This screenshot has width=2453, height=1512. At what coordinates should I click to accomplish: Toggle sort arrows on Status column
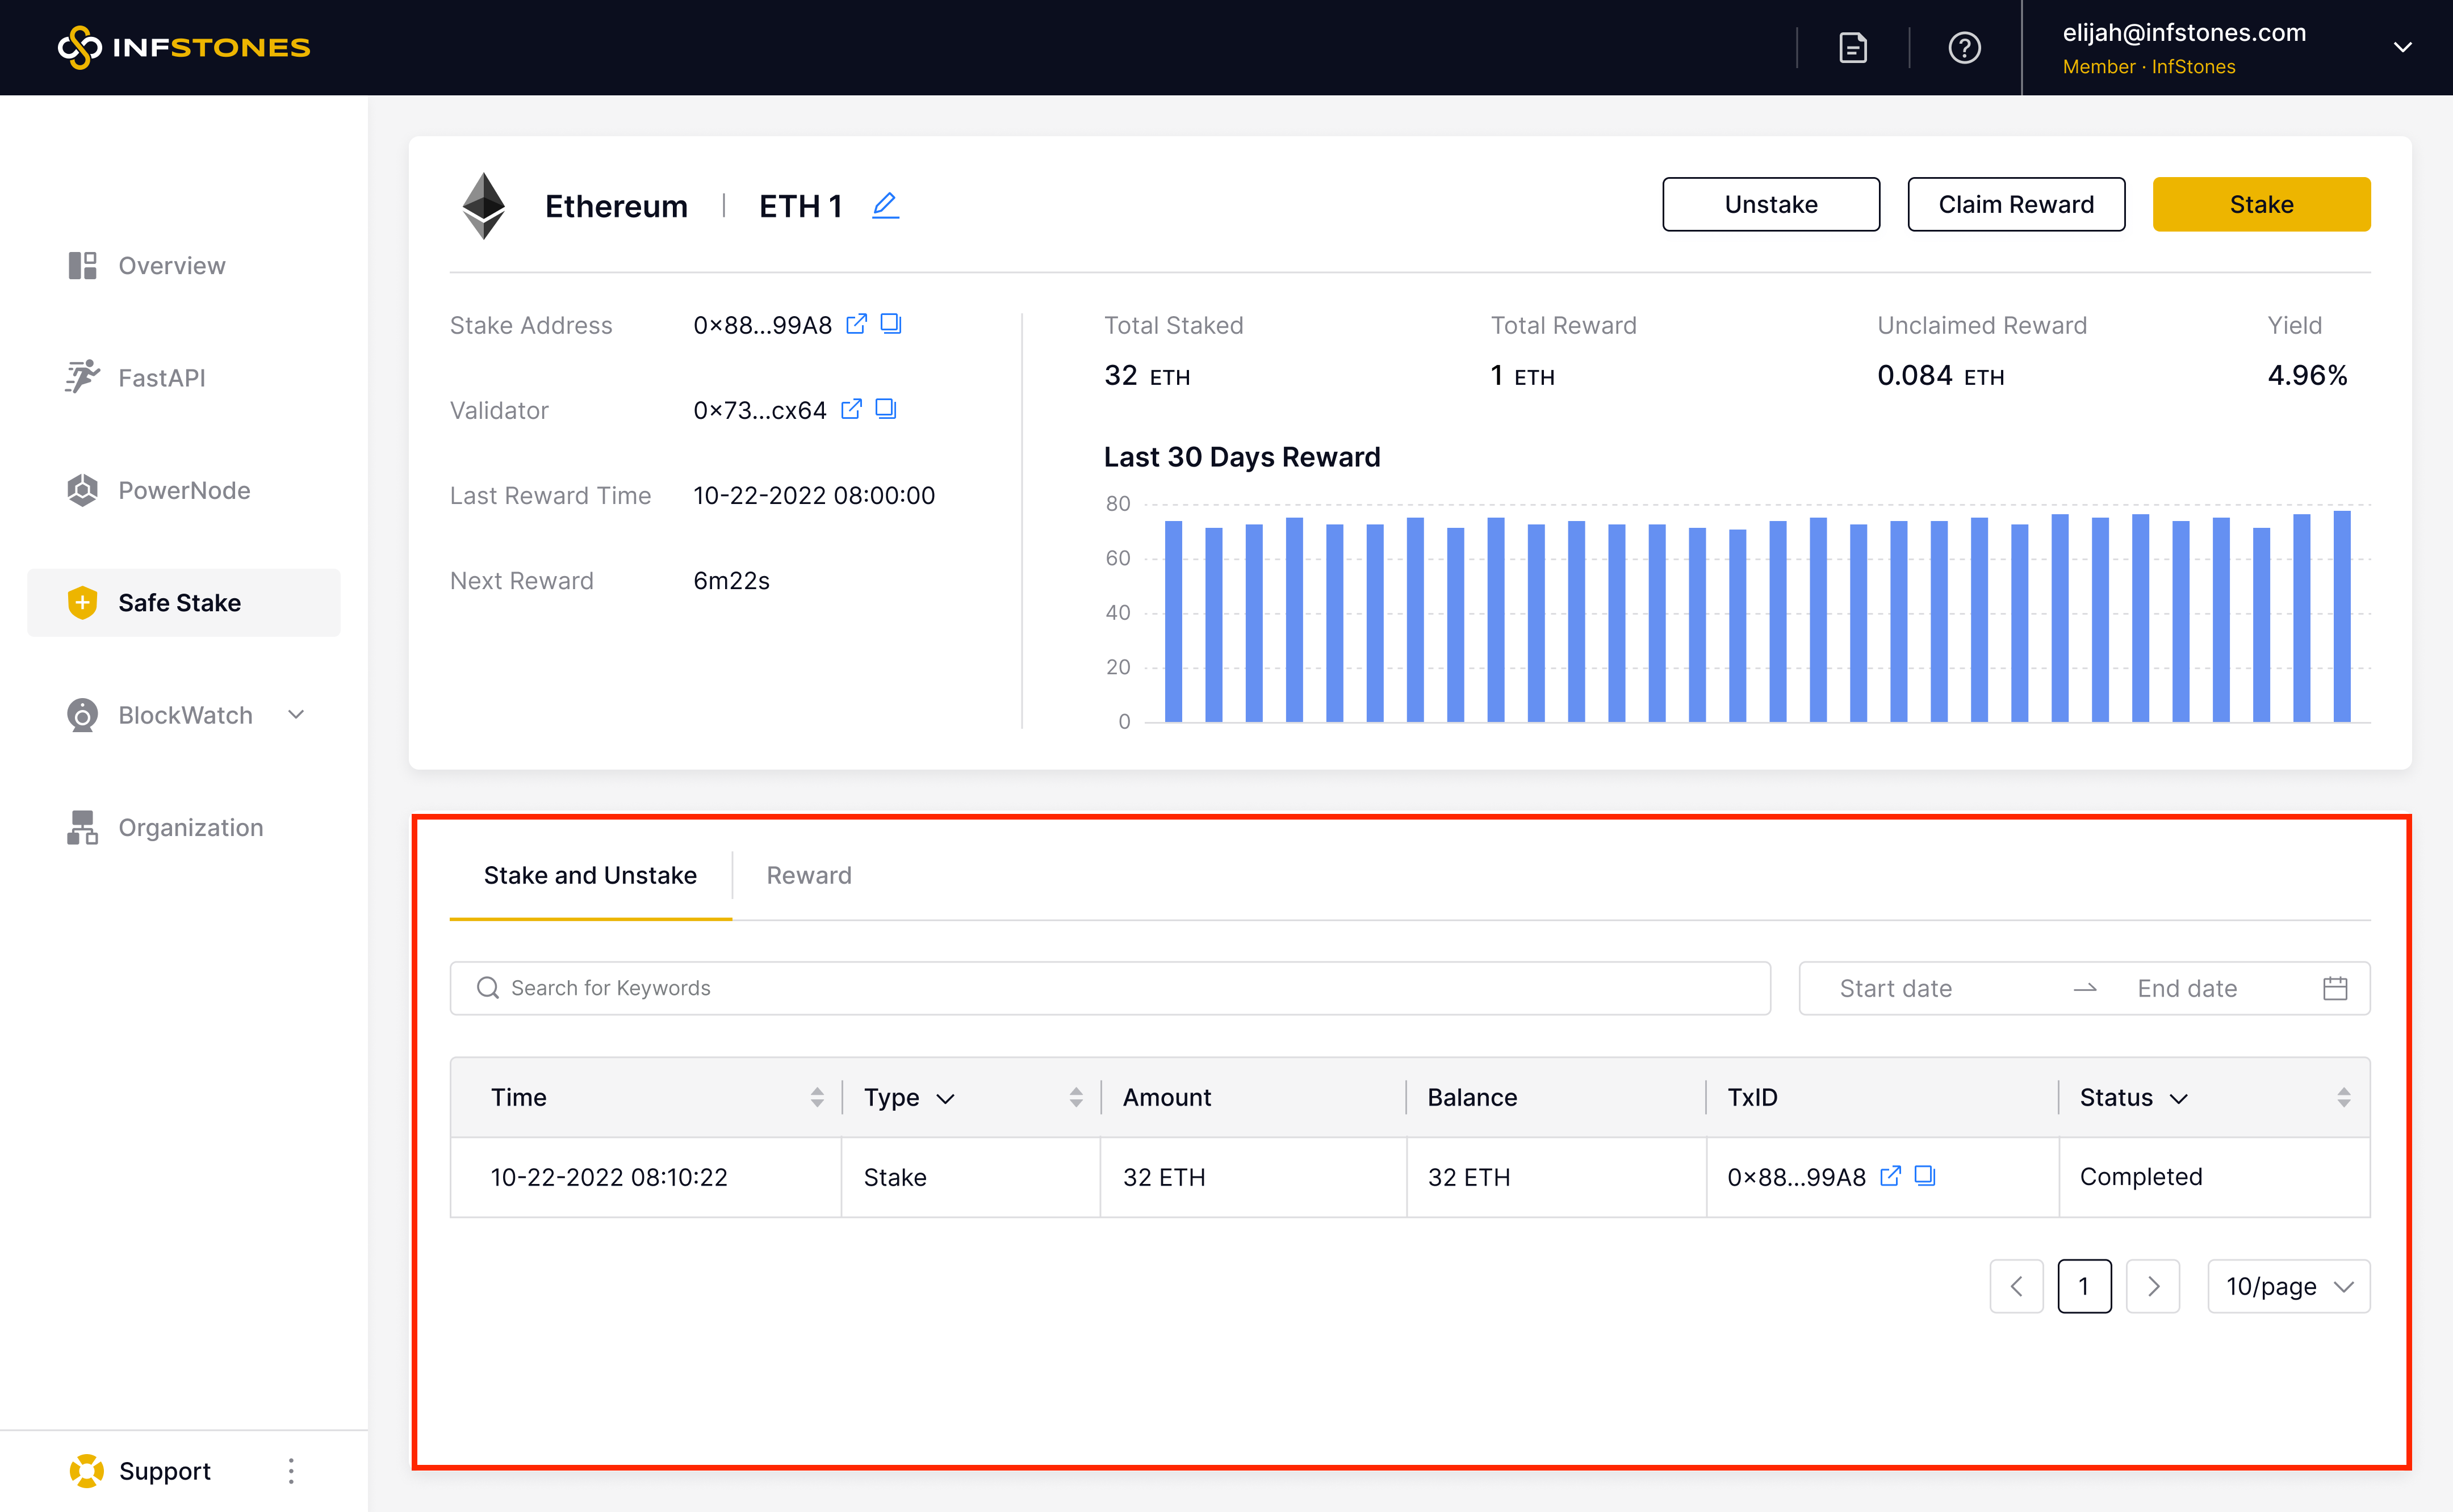[2343, 1097]
